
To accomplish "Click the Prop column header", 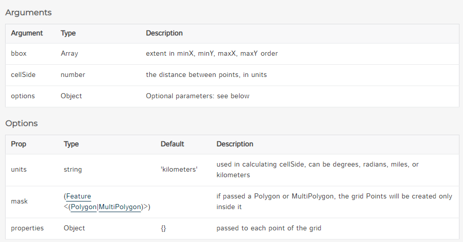I will pos(19,144).
